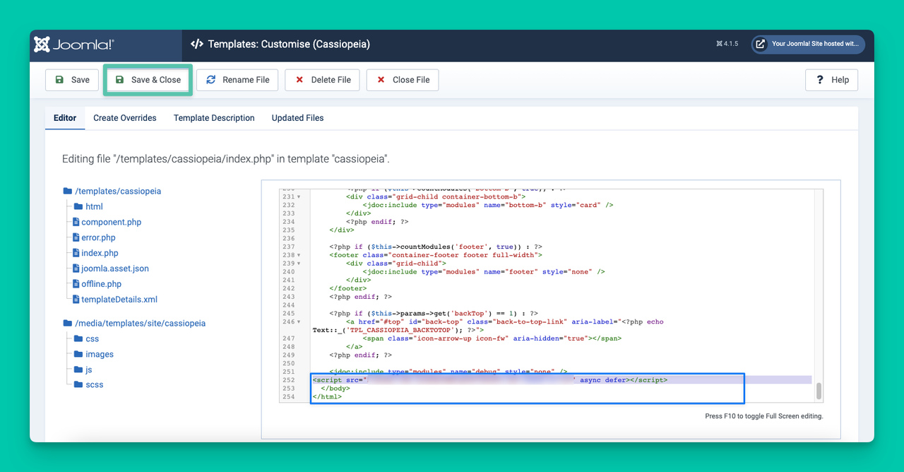Open offline.php in file tree

click(x=101, y=284)
